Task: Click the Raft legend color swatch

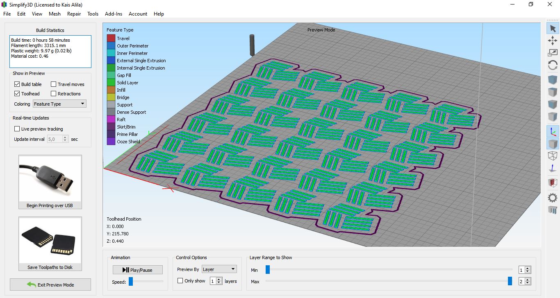Action: (111, 120)
